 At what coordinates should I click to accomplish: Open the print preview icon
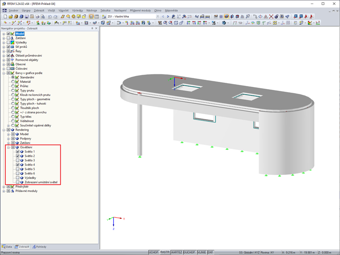(x=42, y=17)
